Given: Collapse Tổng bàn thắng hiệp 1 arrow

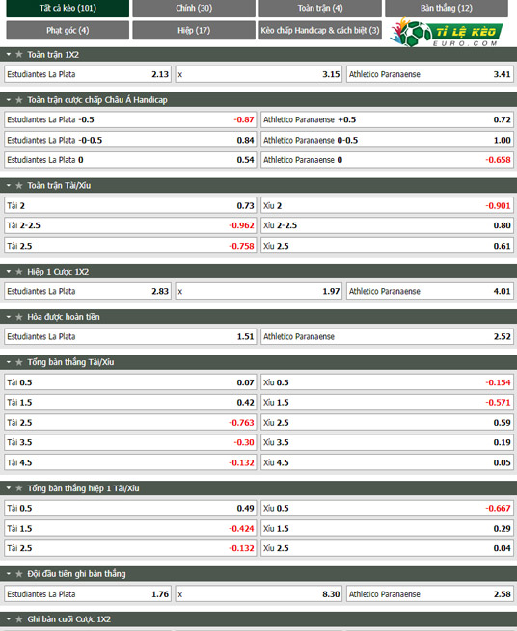Looking at the screenshot, I should point(9,488).
